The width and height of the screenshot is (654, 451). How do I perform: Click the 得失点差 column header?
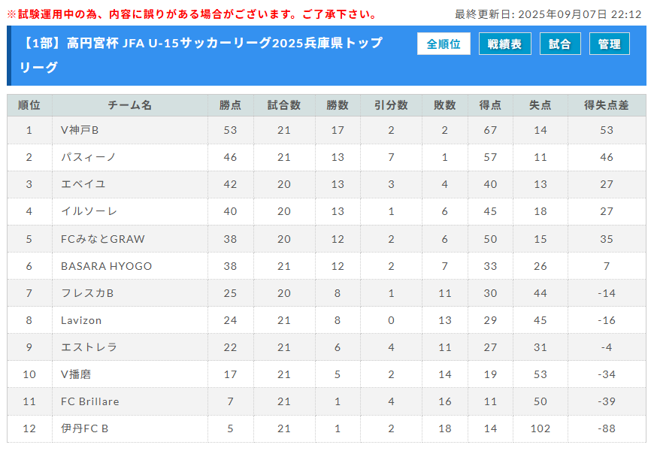coord(607,105)
